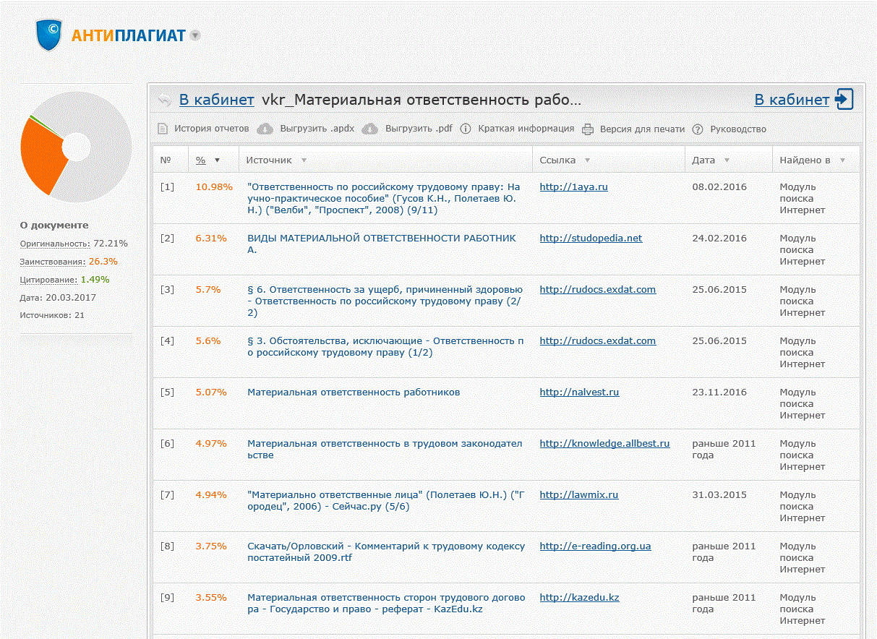Viewport: 877px width, 639px height.
Task: Click the printer icon for Версия для печати
Action: [x=587, y=129]
